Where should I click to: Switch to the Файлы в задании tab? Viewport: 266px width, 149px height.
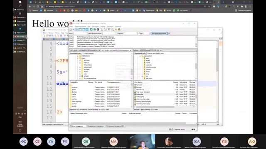(76, 126)
